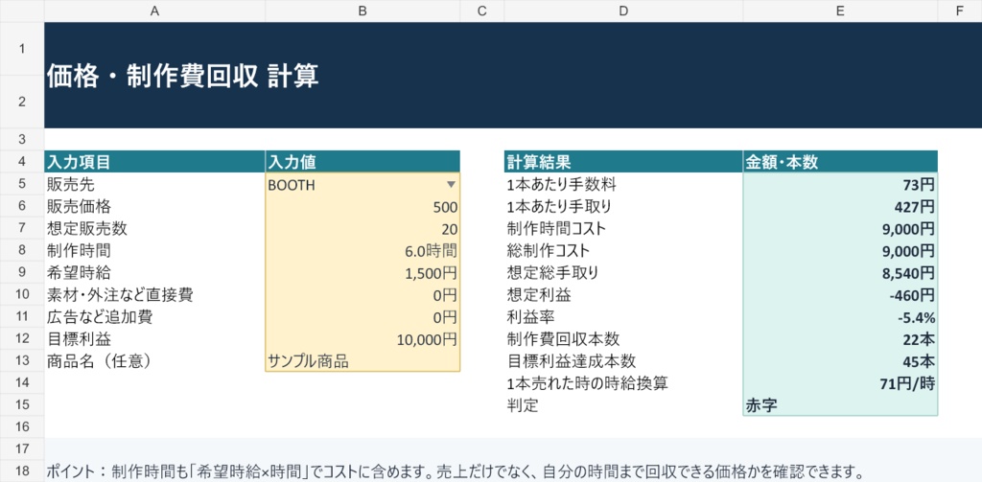This screenshot has width=982, height=482.
Task: Select the 希望時給 value 1,500円
Action: [x=362, y=273]
